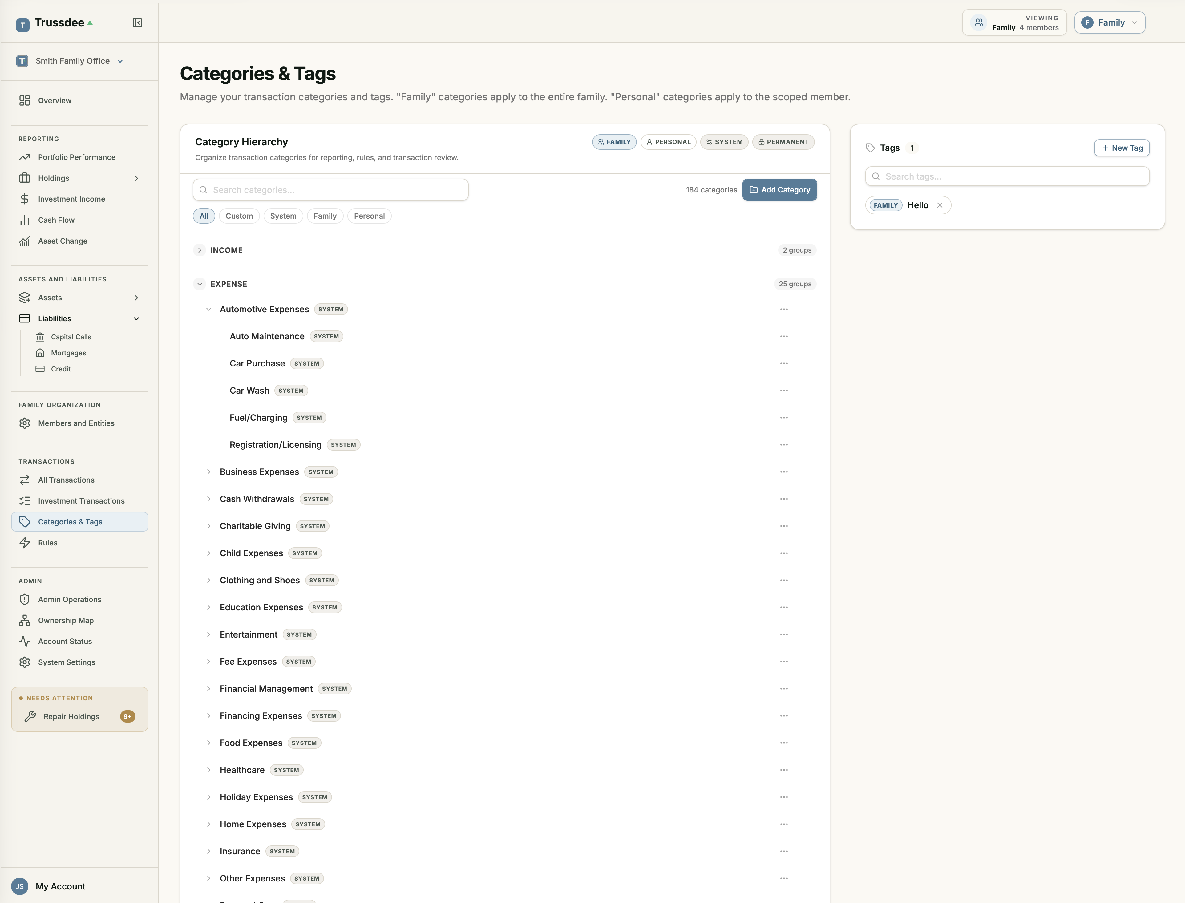Expand the INCOME section
The height and width of the screenshot is (903, 1185).
pyautogui.click(x=199, y=250)
